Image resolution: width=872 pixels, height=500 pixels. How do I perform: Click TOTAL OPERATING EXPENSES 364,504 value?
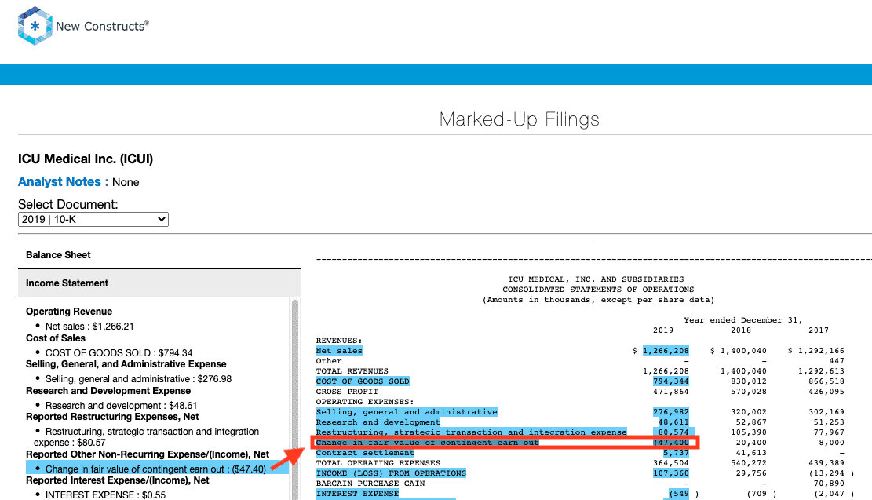pyautogui.click(x=671, y=463)
